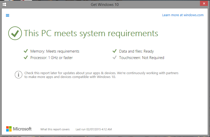Click the gray Touchscreen checkmark
Image resolution: width=210 pixels, height=137 pixels.
point(115,57)
